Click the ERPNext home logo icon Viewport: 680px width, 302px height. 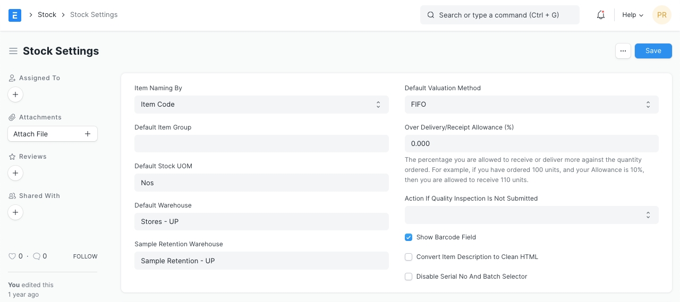15,15
